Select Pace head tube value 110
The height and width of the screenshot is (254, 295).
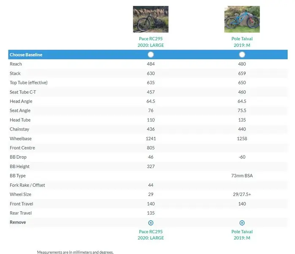coord(151,120)
